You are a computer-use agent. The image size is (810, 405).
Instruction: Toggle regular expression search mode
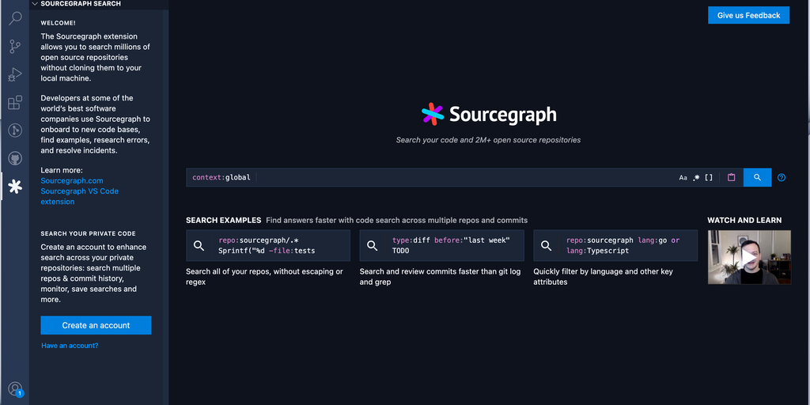[x=696, y=178]
